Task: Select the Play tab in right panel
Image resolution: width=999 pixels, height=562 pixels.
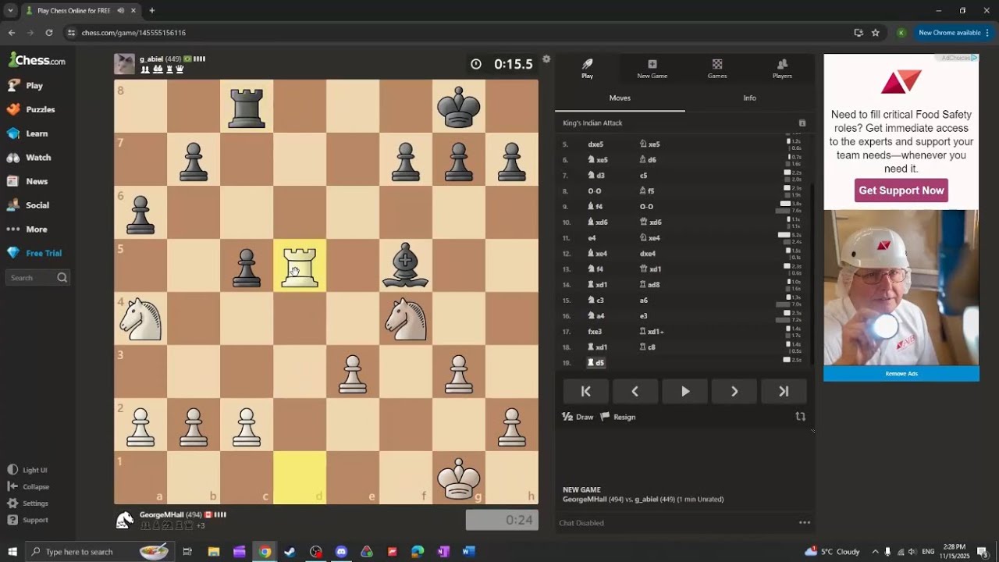Action: (587, 69)
